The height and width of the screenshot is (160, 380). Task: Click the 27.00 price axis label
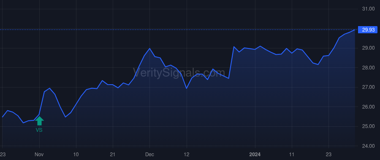368,87
